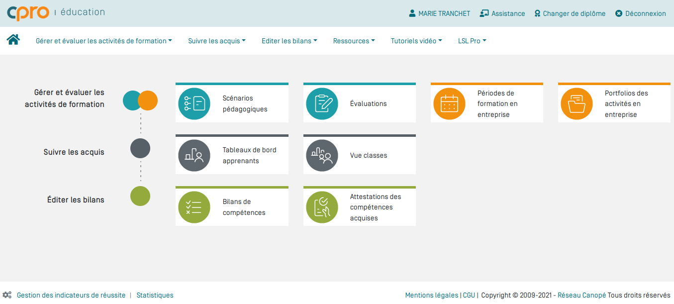Open the Suivre les acquis menu
Viewport: 674px width, 304px height.
pos(217,41)
